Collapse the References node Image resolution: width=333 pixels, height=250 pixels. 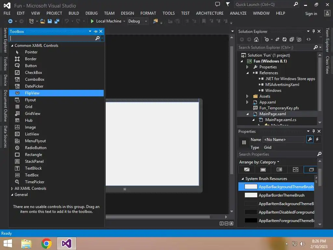(247, 73)
